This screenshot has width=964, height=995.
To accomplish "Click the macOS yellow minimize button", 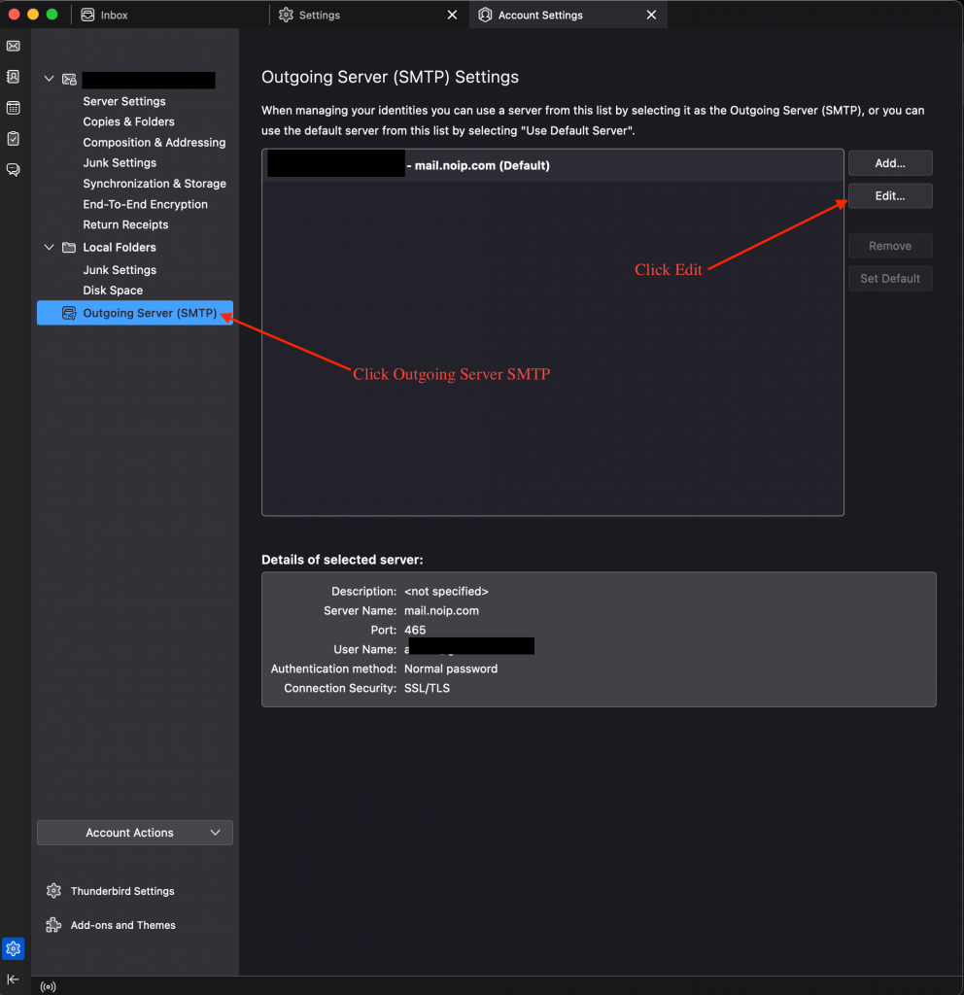I will pyautogui.click(x=33, y=14).
